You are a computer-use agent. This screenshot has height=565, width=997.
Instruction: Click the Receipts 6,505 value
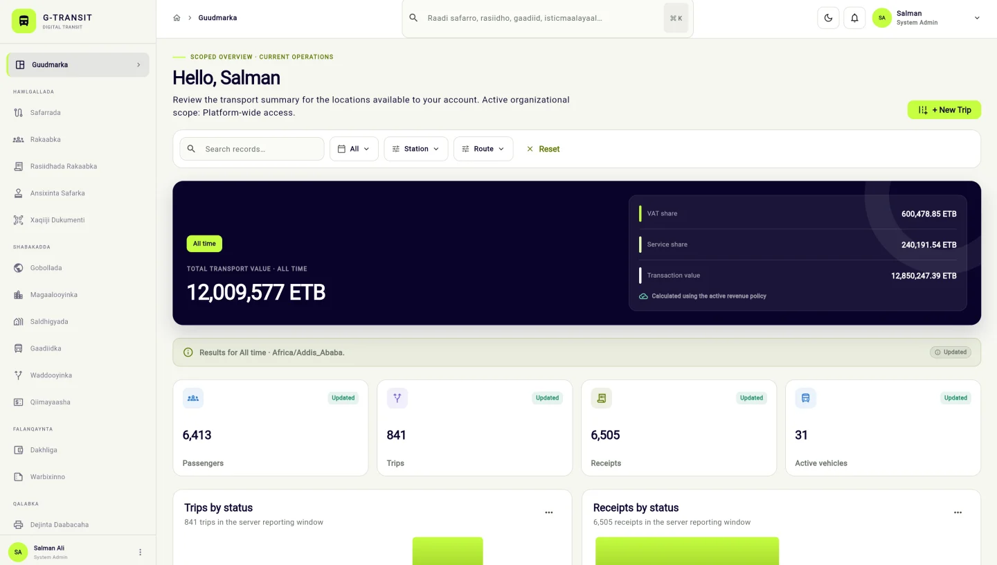(x=606, y=435)
